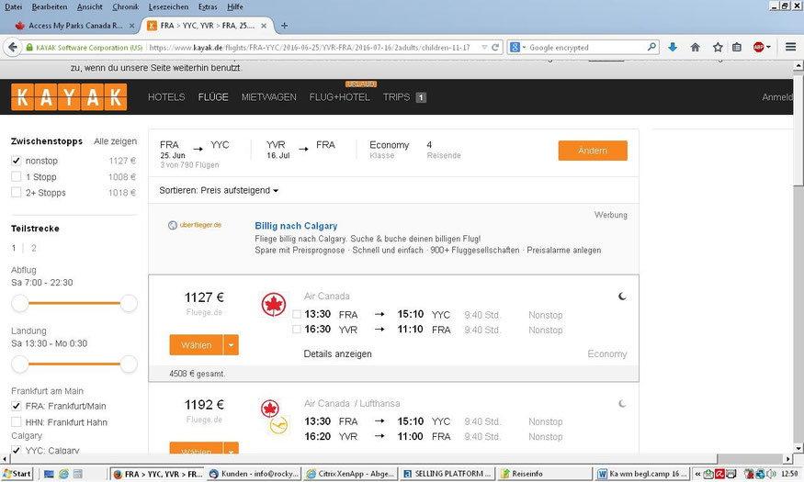Open the Google search engine selector dropdown
This screenshot has width=804, height=482.
[x=518, y=47]
